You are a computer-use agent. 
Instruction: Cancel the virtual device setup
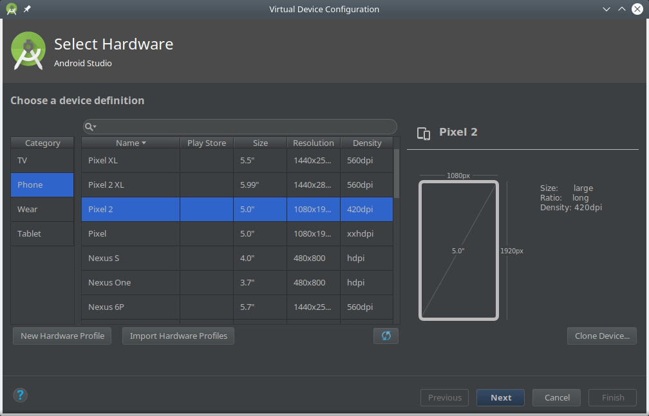coord(556,397)
